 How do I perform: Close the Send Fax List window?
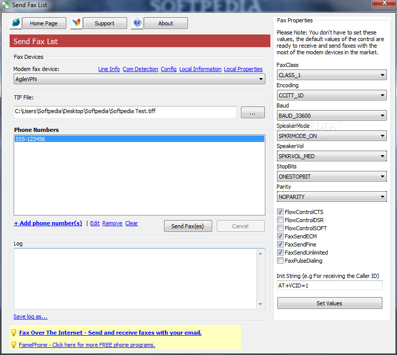384,3
